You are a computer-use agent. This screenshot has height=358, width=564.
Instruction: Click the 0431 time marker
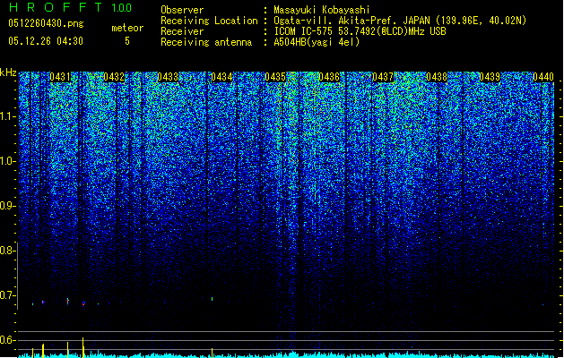pos(60,77)
